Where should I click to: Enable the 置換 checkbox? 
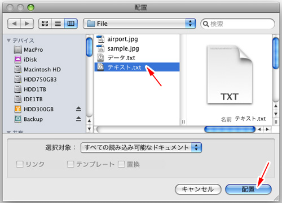point(121,164)
